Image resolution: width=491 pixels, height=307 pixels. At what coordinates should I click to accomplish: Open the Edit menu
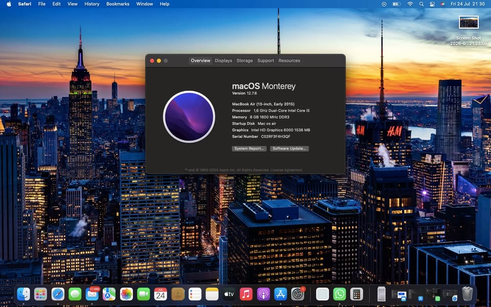(56, 4)
